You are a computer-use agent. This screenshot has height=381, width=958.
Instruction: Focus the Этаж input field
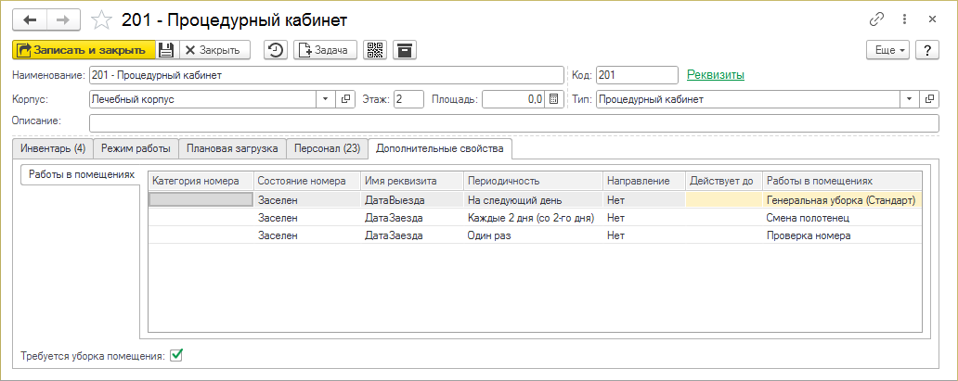[408, 99]
